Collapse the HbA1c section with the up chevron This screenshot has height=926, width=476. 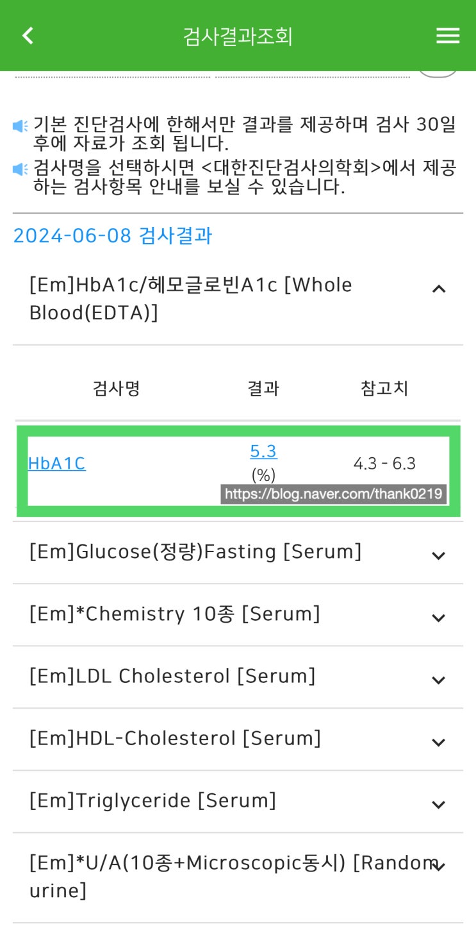[x=439, y=289]
